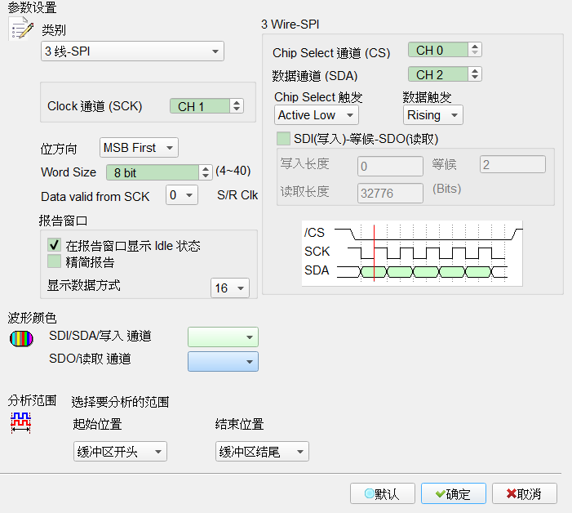Click the analysis range waveform icon

(20, 423)
